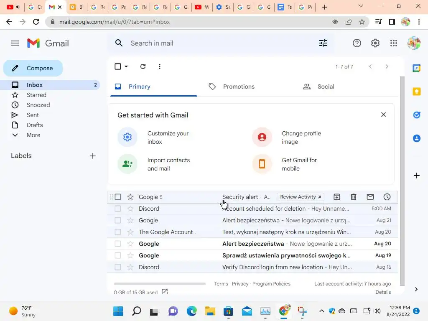The width and height of the screenshot is (428, 321).
Task: Open Google Calendar side panel icon
Action: click(417, 68)
